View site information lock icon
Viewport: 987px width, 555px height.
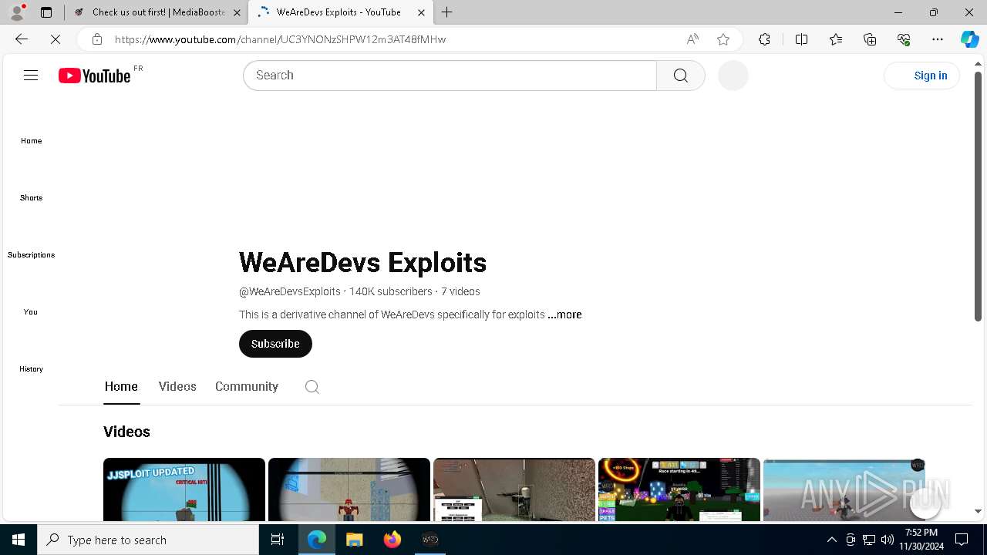pos(96,39)
